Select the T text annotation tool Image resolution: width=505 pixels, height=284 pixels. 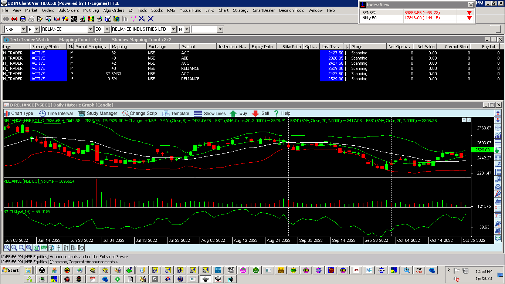pyautogui.click(x=498, y=216)
